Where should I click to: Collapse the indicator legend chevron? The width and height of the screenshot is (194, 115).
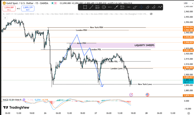[5, 18]
